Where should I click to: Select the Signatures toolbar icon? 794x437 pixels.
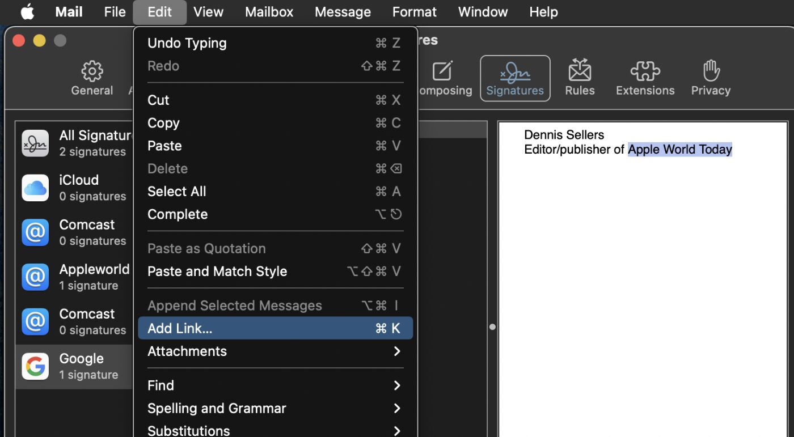click(x=515, y=73)
